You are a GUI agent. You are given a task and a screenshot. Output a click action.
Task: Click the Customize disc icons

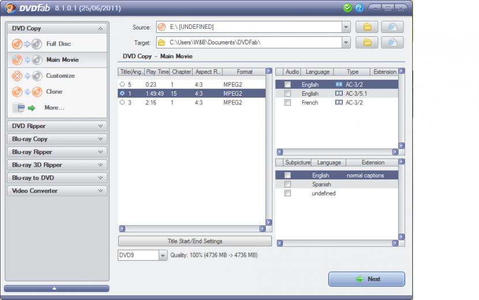pyautogui.click(x=27, y=76)
